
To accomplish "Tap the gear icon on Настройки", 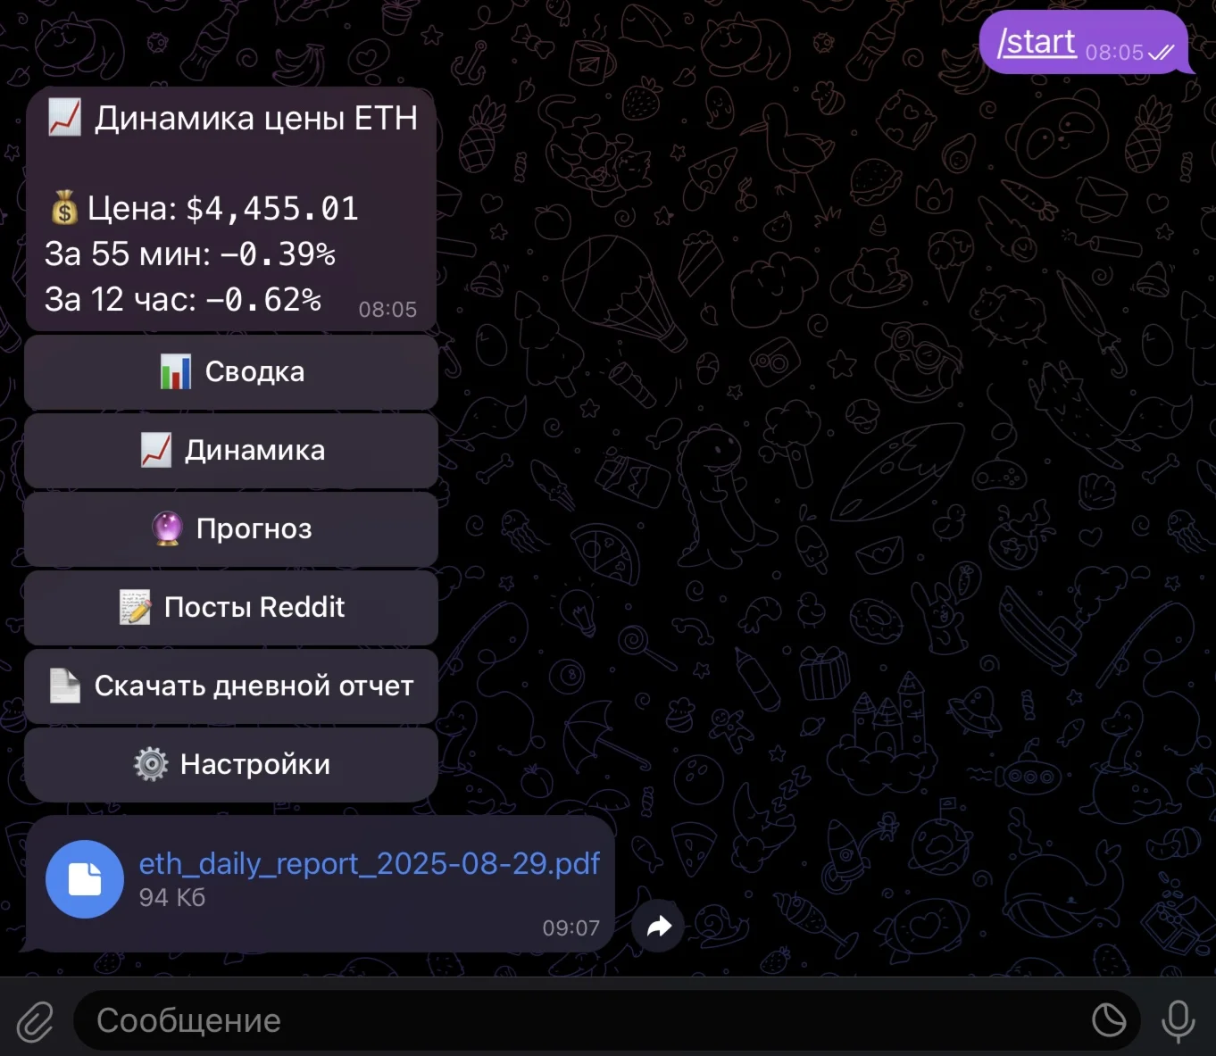I will pos(151,764).
